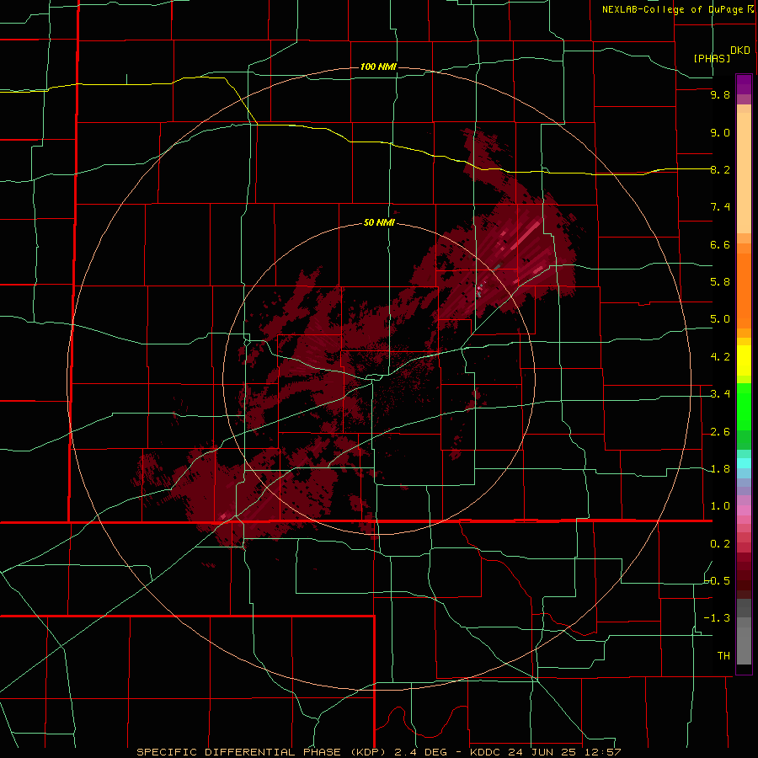Pick the dark purple band atop color scale
This screenshot has height=758, width=758.
[x=744, y=84]
